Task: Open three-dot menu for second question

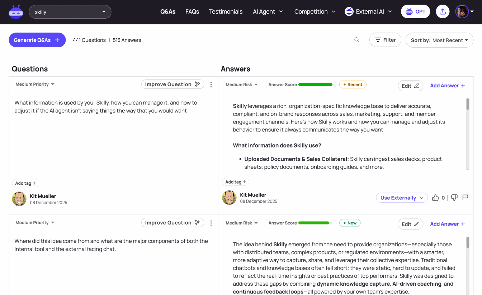Action: (x=211, y=223)
